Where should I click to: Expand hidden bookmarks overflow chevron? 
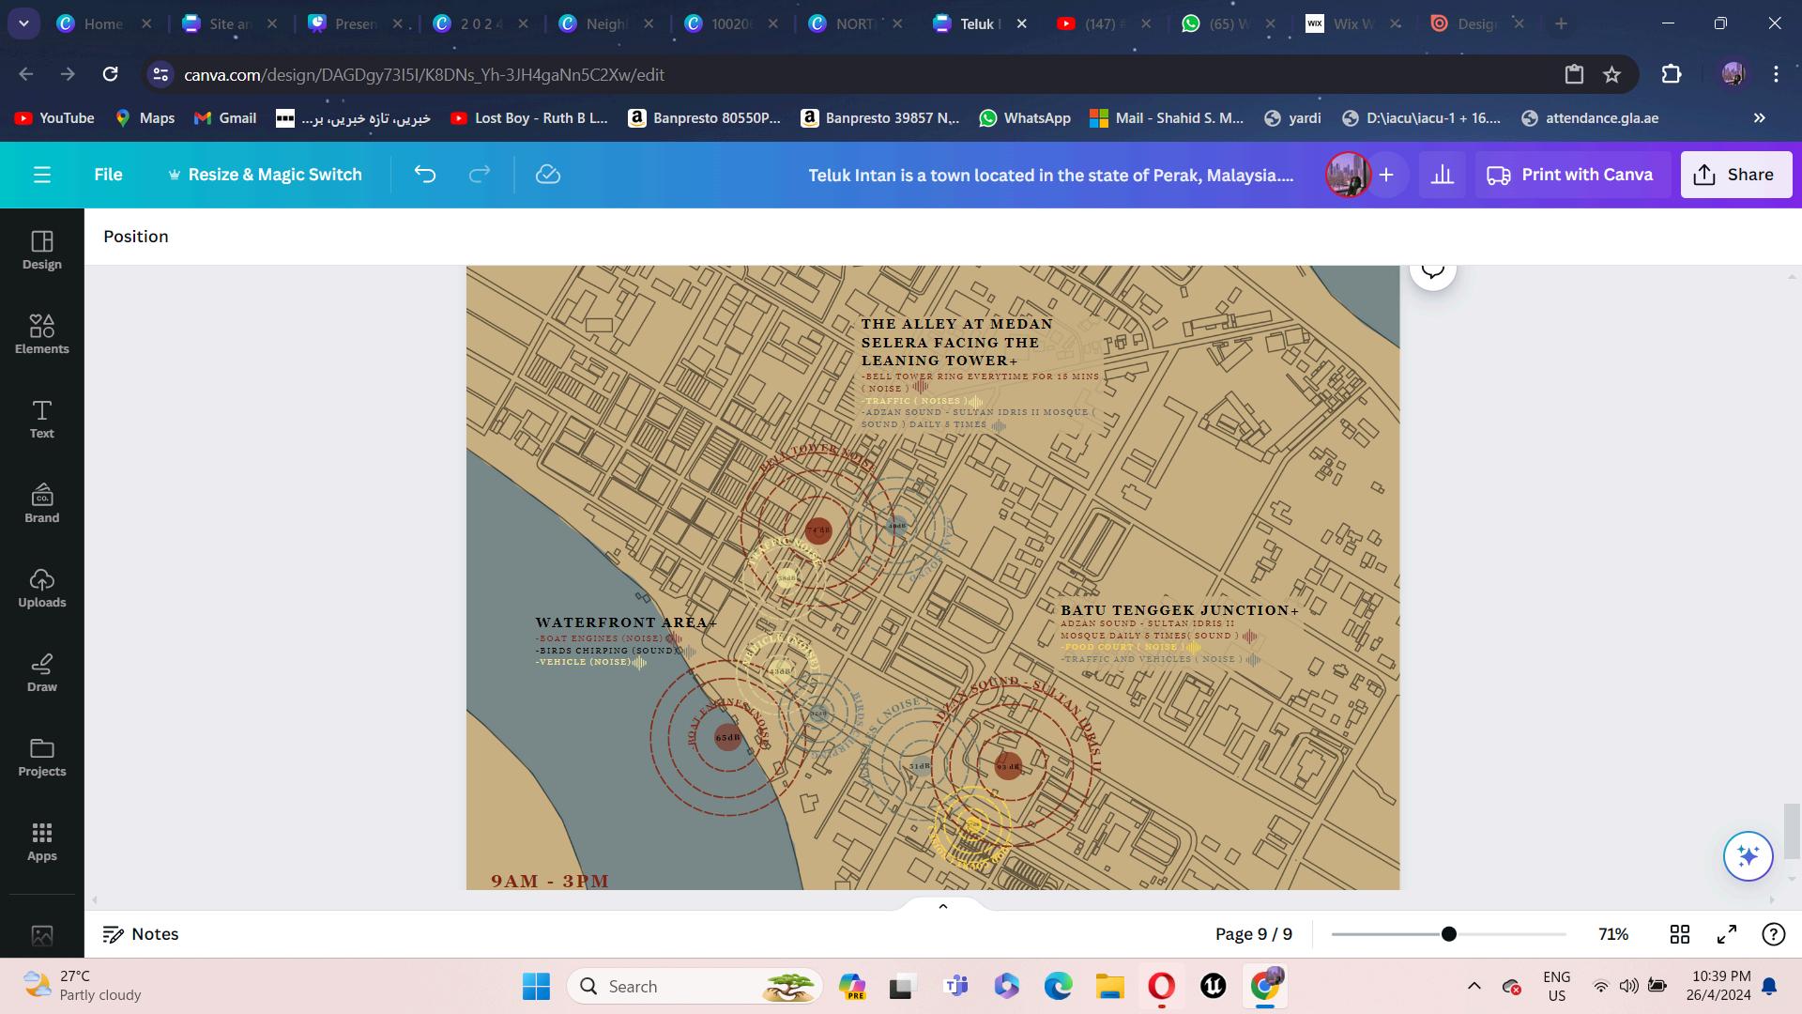[x=1759, y=118]
